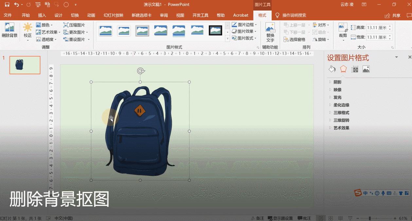Switch to the 动画 (Animations) tab

click(x=91, y=15)
